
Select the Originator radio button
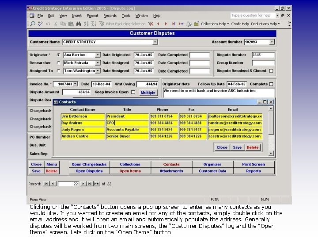coord(59,55)
